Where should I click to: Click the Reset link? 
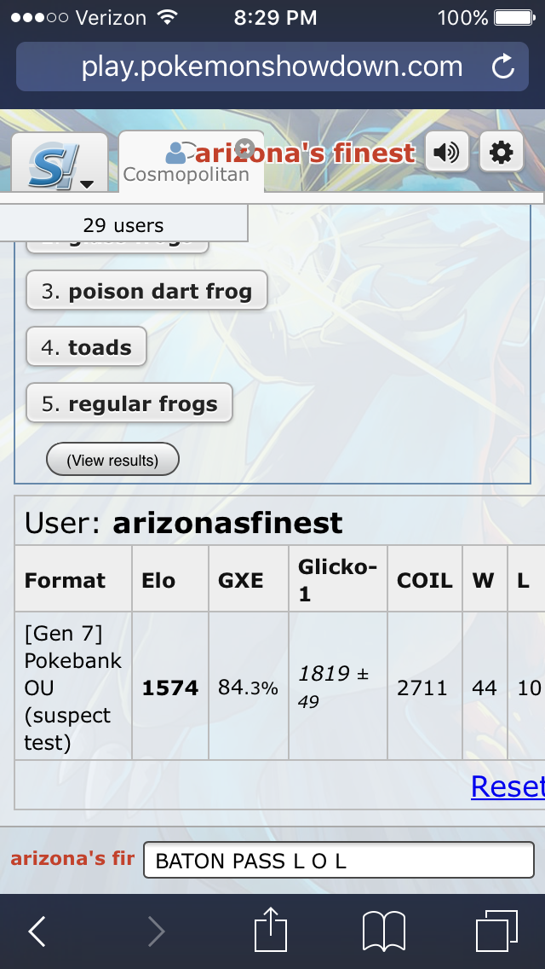508,786
